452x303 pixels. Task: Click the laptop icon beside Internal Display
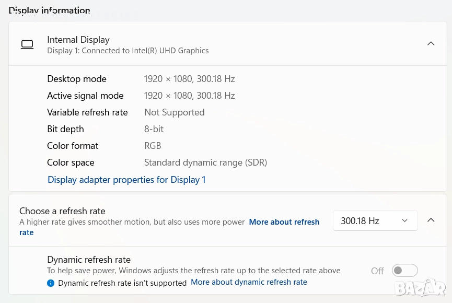(x=27, y=44)
